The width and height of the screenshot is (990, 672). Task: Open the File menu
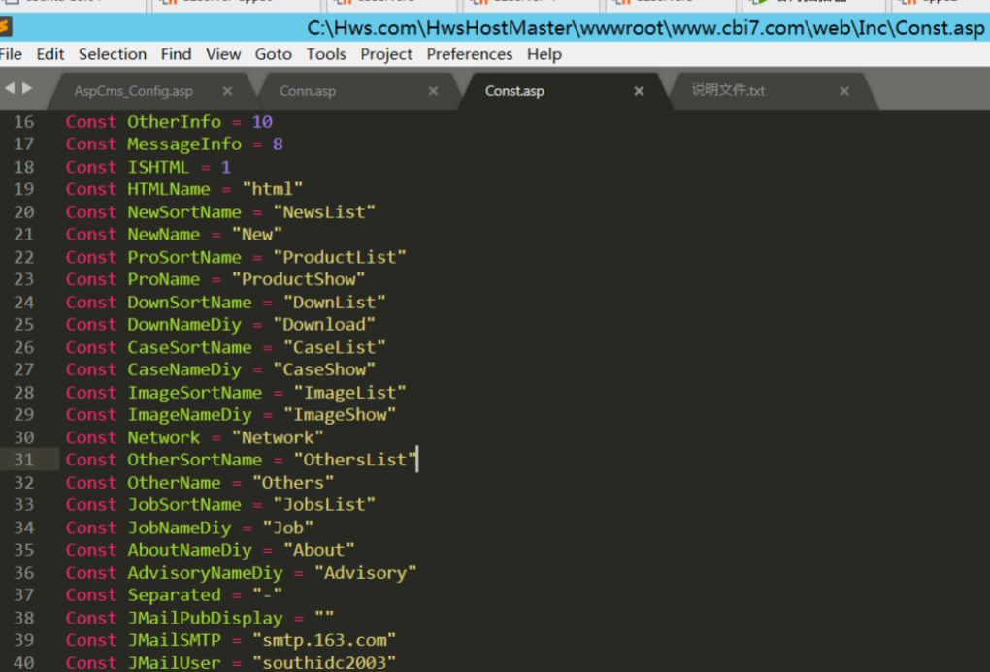(x=12, y=54)
